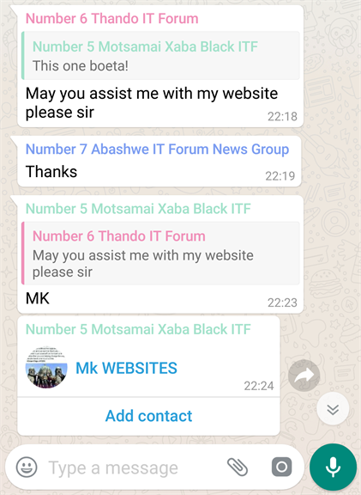Open sender Number 7 Abashwe IT Forum News Group

tap(157, 149)
